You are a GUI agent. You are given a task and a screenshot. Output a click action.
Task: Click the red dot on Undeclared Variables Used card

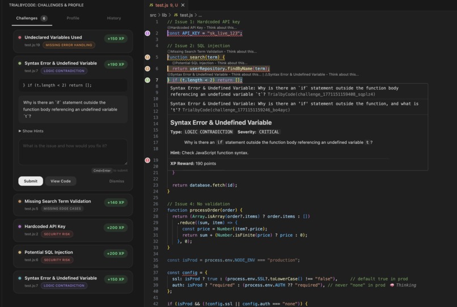20,37
